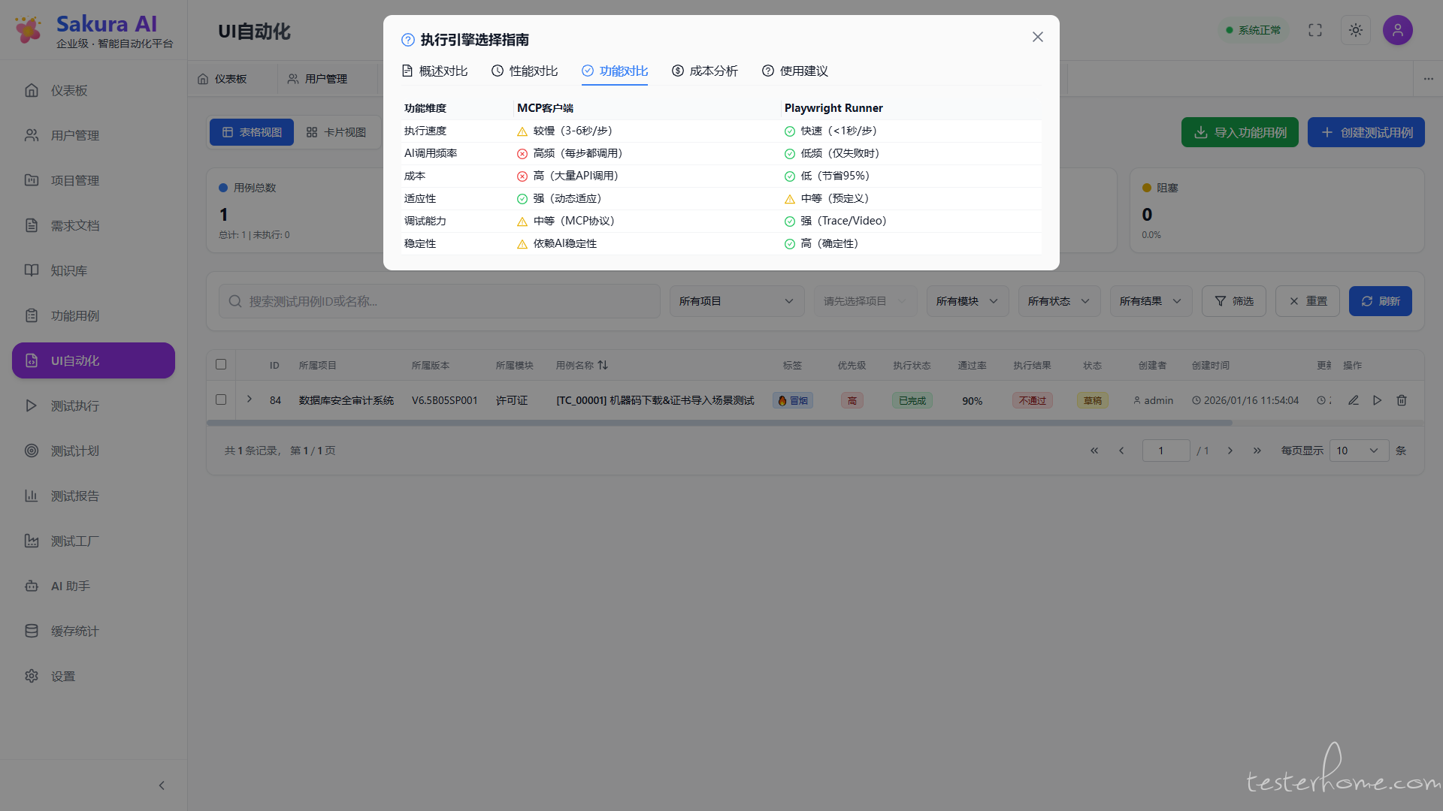This screenshot has height=811, width=1443.
Task: Click the blue refresh button
Action: 1380,301
